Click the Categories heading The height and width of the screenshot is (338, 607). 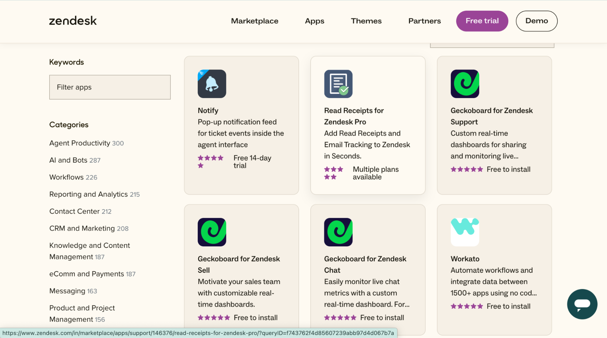coord(69,125)
